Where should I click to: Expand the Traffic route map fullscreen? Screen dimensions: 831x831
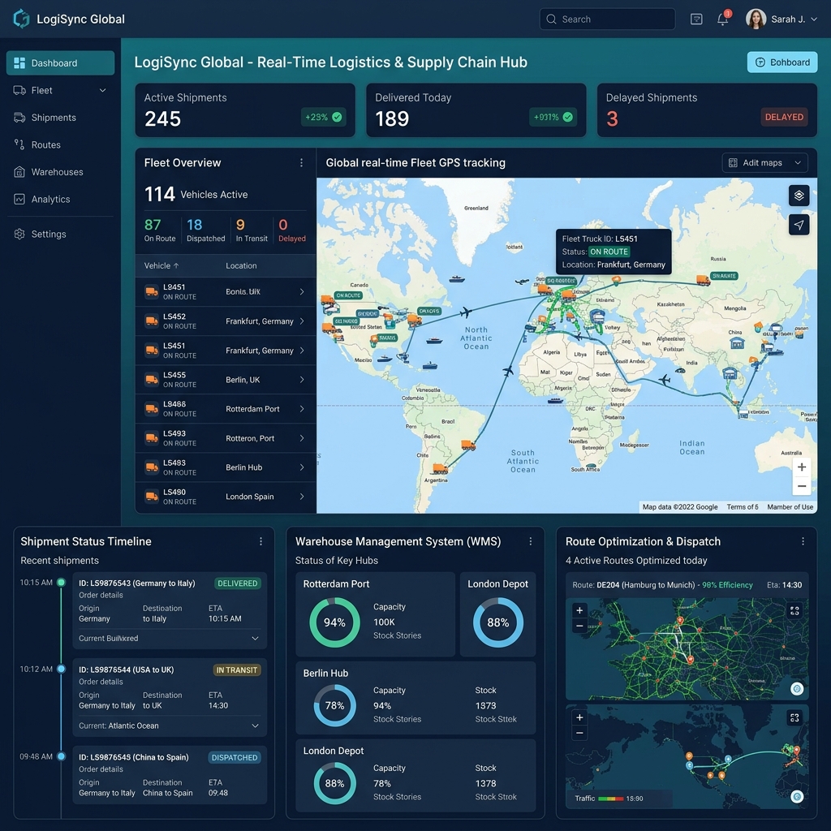tap(794, 717)
